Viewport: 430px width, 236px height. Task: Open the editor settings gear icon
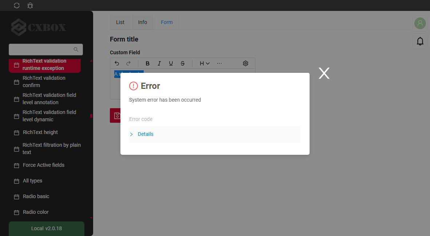click(x=246, y=63)
